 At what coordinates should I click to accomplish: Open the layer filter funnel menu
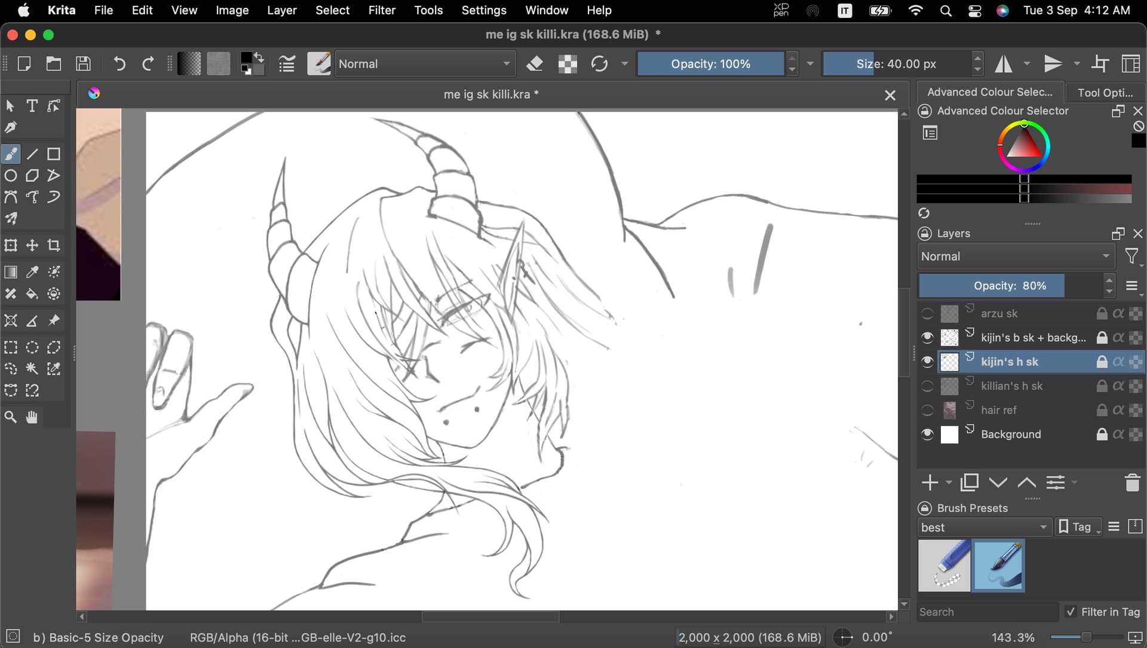pyautogui.click(x=1133, y=257)
